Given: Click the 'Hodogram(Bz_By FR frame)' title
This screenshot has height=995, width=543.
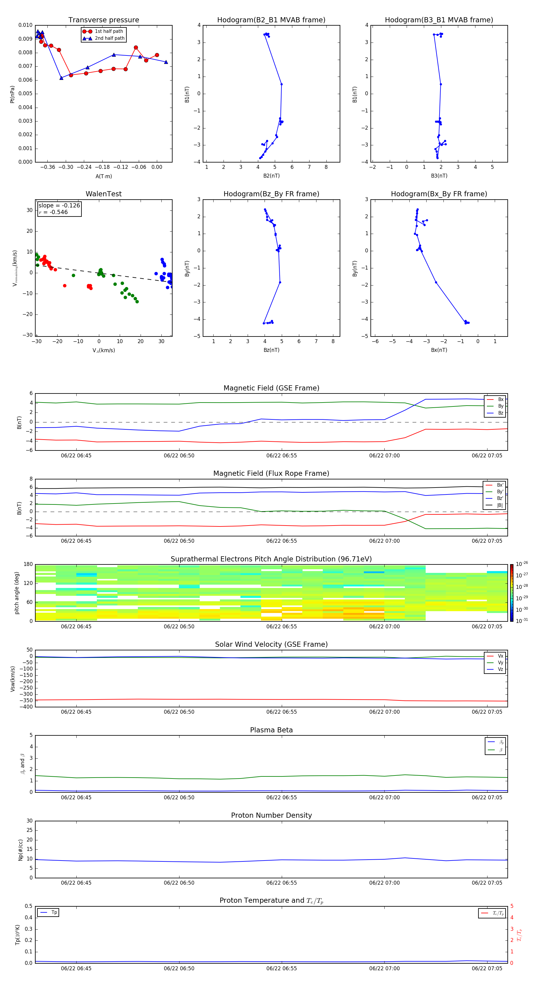Looking at the screenshot, I should (x=271, y=194).
